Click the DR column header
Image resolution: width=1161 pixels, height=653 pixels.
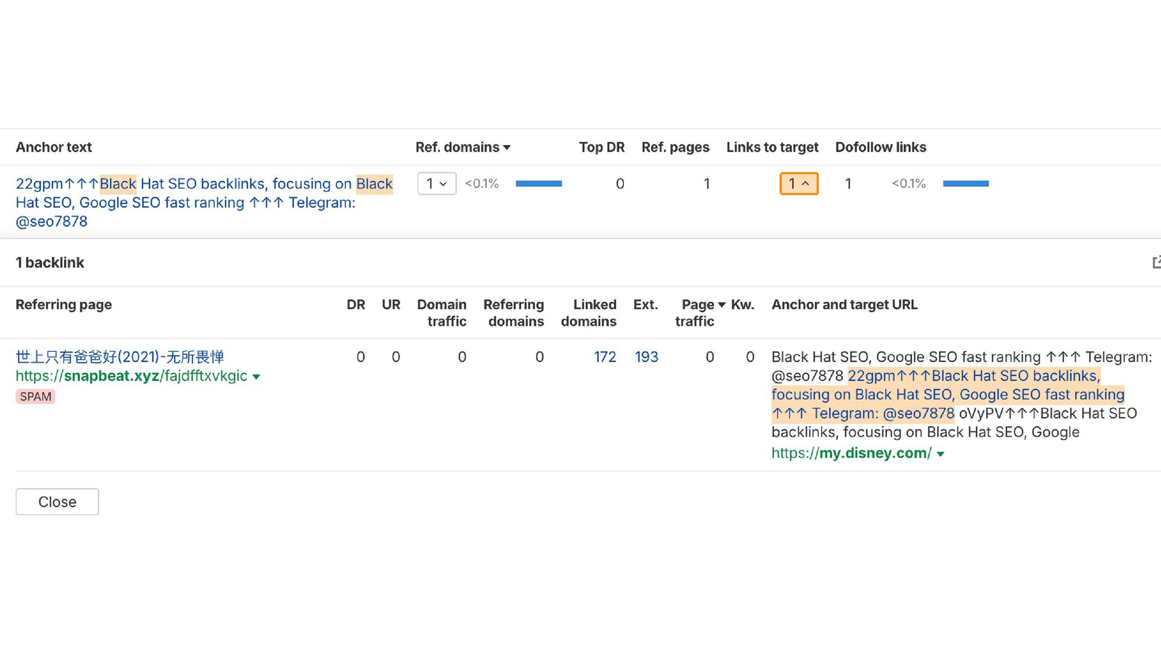[356, 305]
